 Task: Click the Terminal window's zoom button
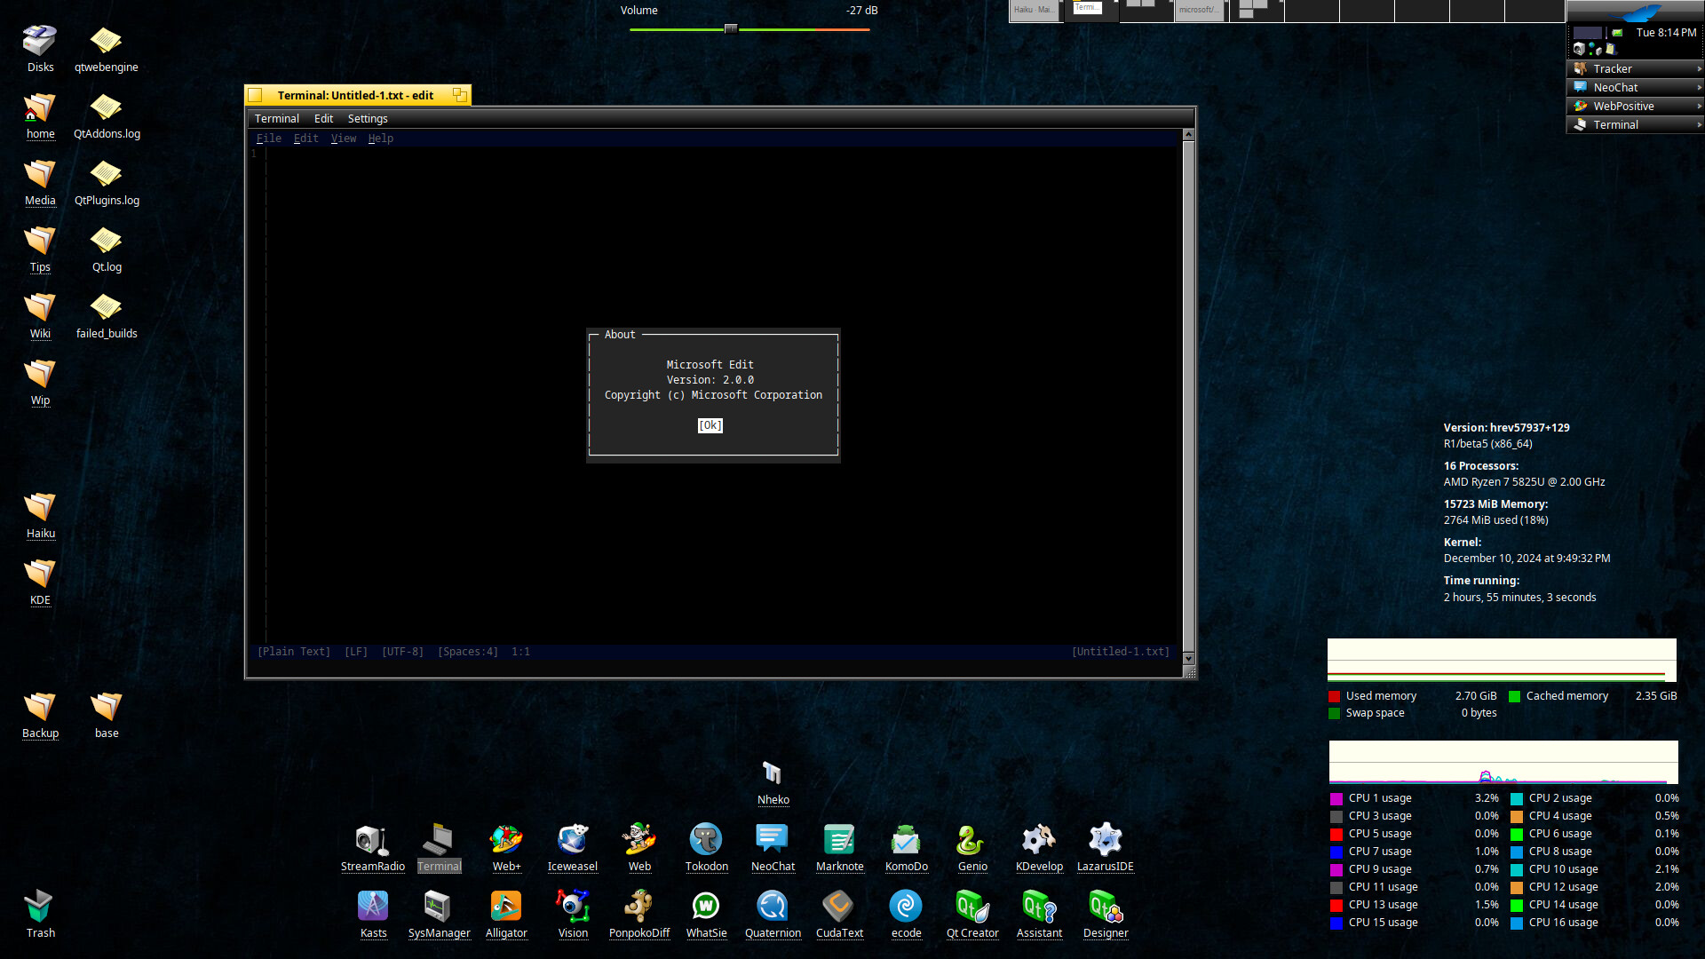tap(459, 95)
